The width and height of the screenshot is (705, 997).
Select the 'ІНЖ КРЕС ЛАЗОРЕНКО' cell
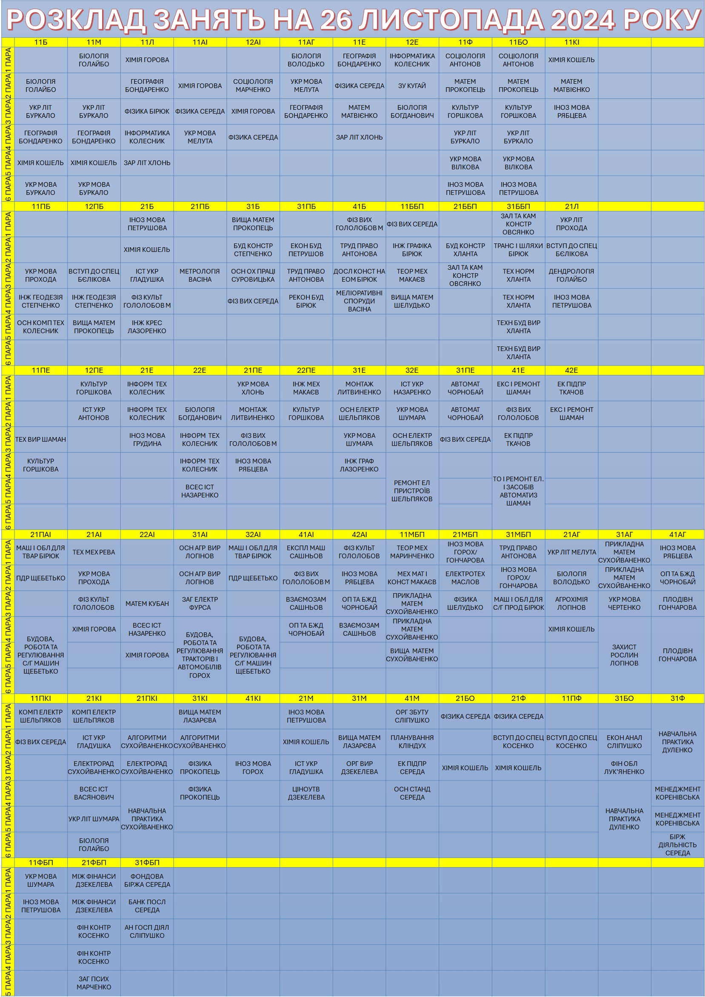click(147, 326)
